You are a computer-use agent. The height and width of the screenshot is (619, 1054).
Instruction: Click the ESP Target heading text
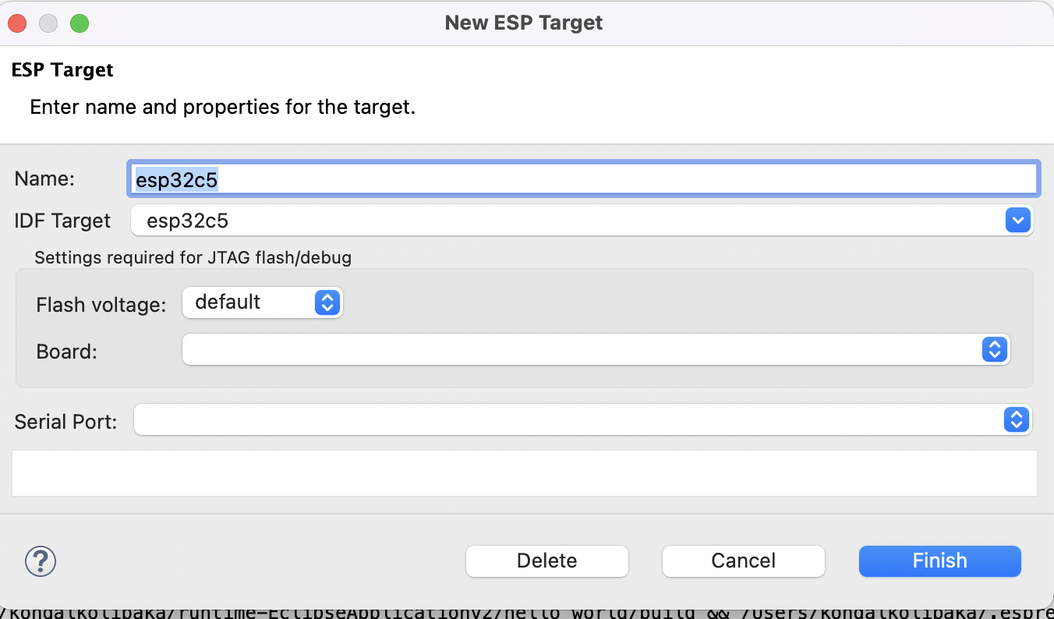click(x=62, y=70)
